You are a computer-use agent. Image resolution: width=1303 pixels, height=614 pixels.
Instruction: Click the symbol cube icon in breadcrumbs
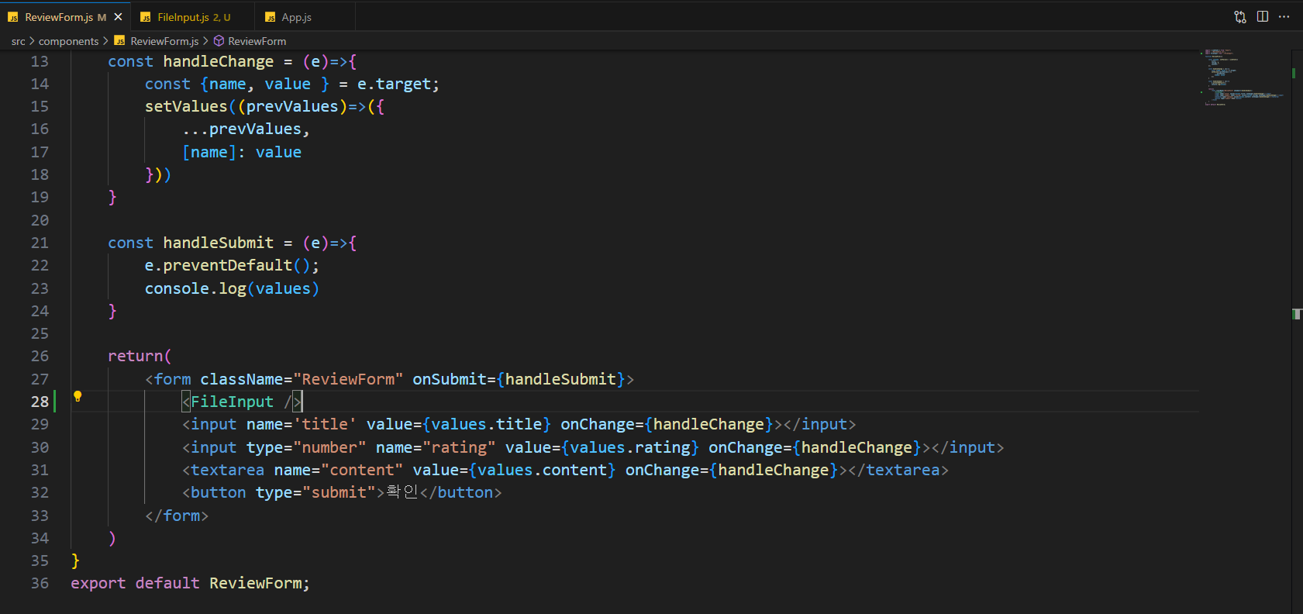coord(219,41)
